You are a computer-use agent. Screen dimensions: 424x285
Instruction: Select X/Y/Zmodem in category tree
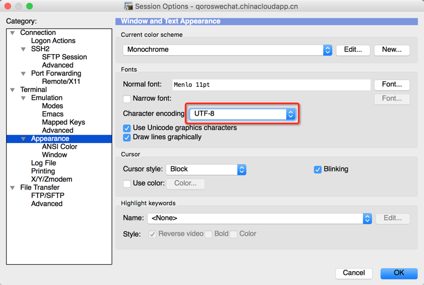(51, 179)
